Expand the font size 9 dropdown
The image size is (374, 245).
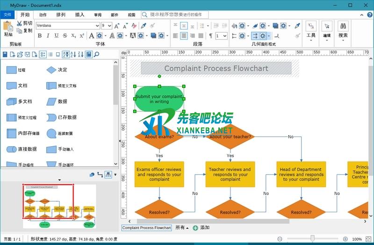[109, 26]
